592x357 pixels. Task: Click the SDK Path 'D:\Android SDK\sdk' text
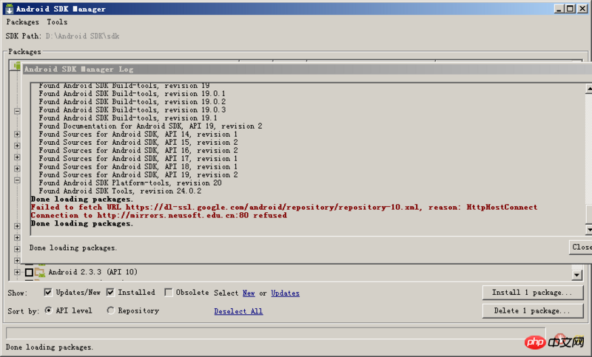[x=82, y=36]
